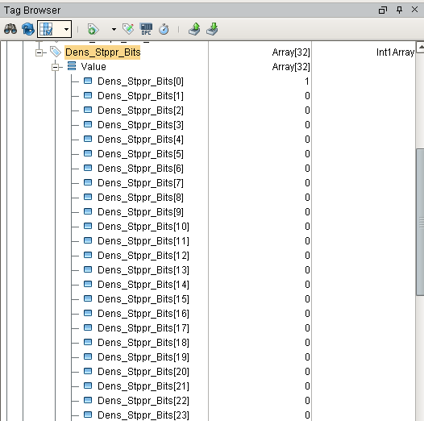Open the OPC browser icon
Screen dimensions: 424x421
coord(146,29)
